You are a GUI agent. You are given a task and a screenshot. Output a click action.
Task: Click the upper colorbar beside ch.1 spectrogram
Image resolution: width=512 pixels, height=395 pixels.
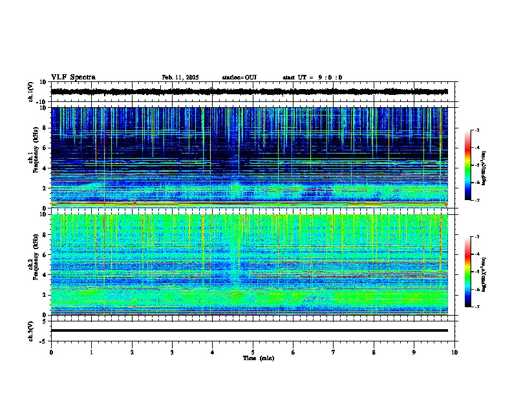[x=468, y=165]
